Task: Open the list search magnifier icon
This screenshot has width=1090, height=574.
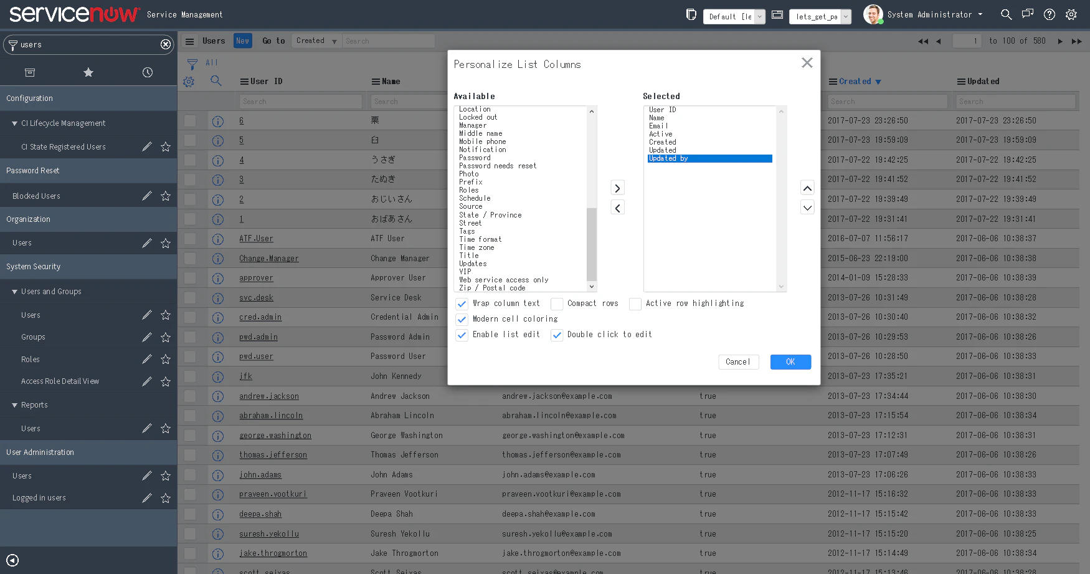Action: 216,81
